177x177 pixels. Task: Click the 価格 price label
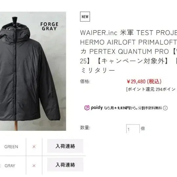coord(85,81)
